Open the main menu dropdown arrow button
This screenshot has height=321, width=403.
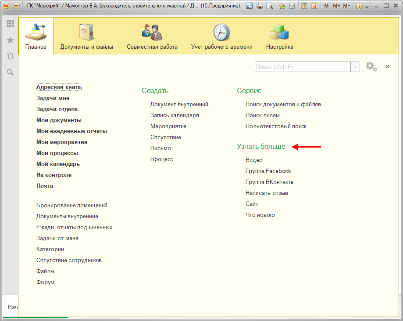coord(16,6)
